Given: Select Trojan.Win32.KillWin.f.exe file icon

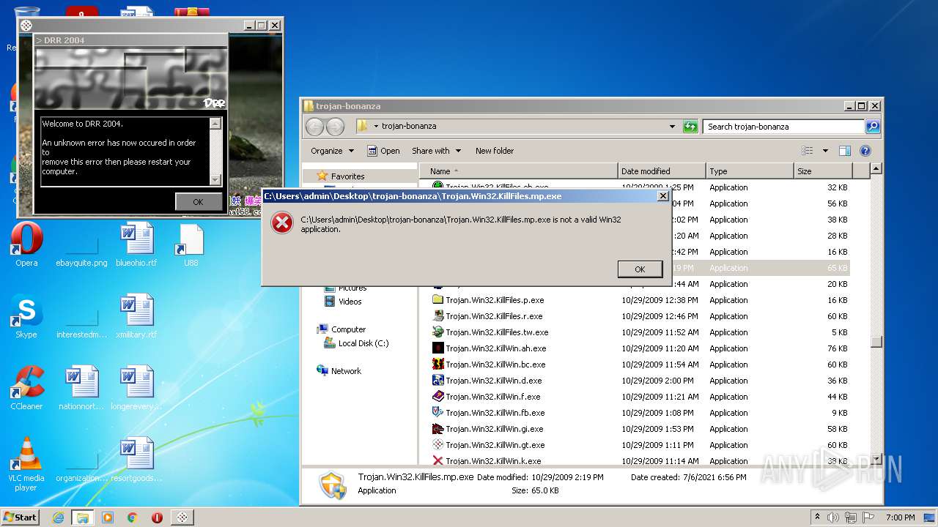Looking at the screenshot, I should pos(438,397).
